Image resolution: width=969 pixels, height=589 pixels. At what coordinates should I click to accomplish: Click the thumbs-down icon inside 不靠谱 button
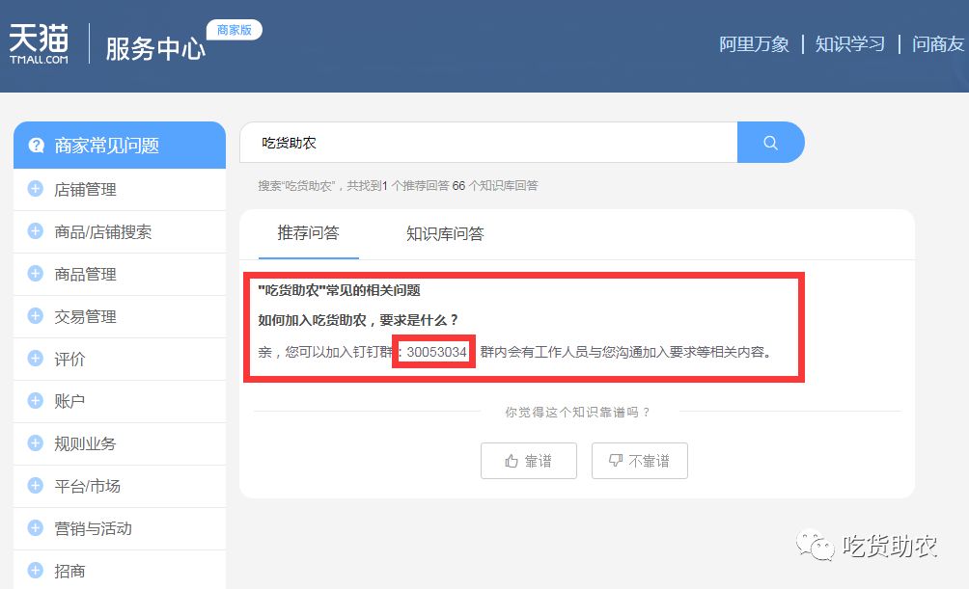click(615, 460)
